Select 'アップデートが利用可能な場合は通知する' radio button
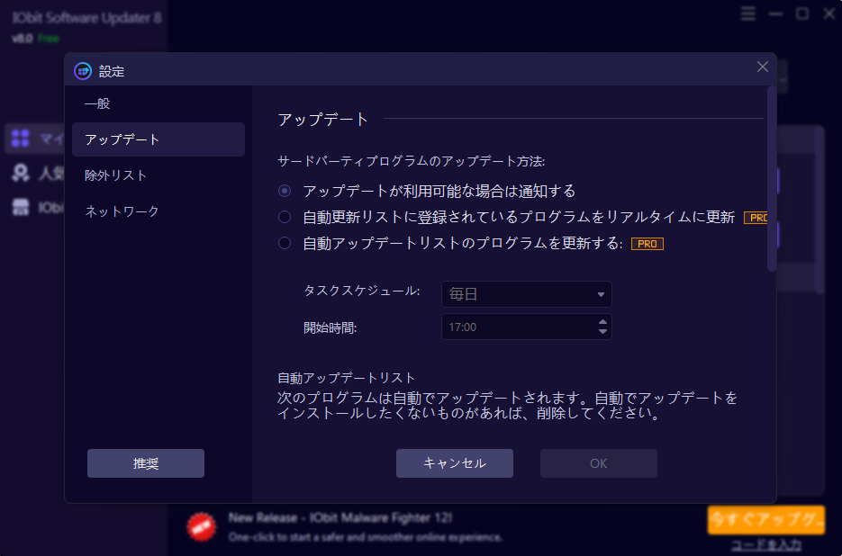Image resolution: width=842 pixels, height=556 pixels. (x=284, y=191)
